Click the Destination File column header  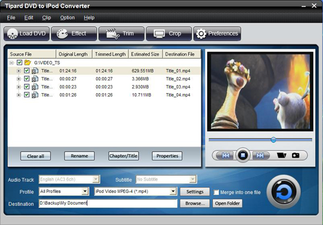coord(181,54)
